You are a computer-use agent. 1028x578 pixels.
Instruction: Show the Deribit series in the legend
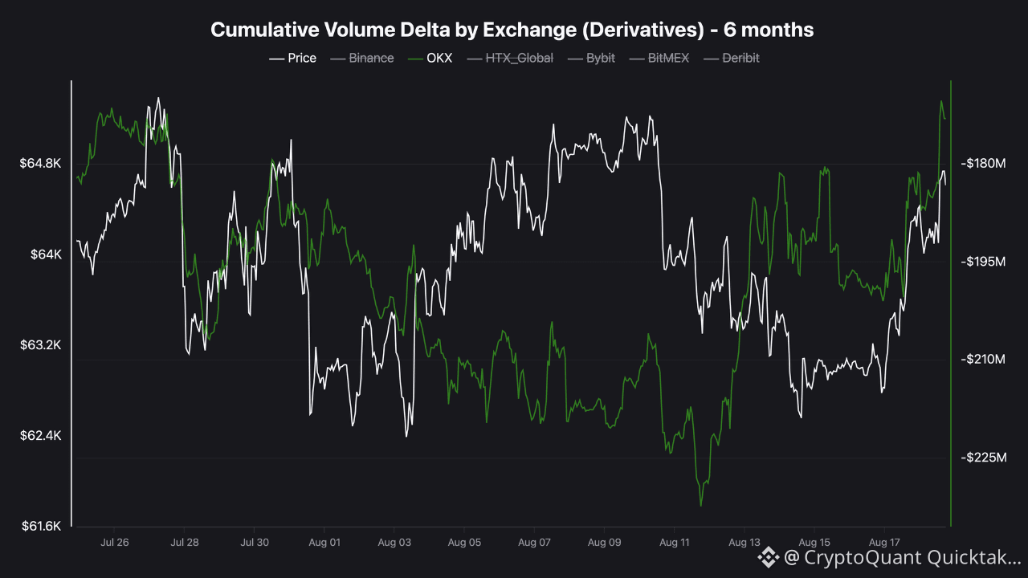(731, 58)
